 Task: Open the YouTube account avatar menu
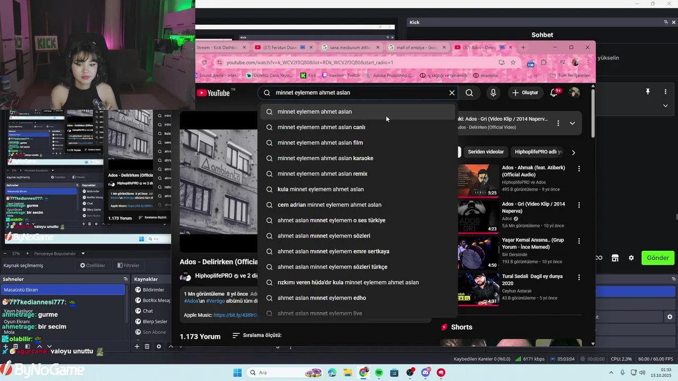(574, 93)
